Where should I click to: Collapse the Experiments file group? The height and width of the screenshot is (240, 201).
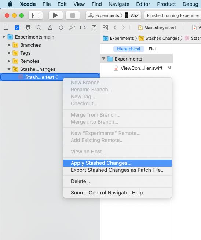pos(103,59)
